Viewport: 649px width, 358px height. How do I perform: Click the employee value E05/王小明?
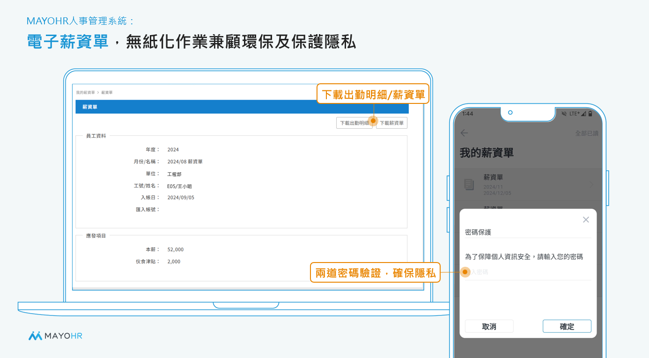click(179, 186)
